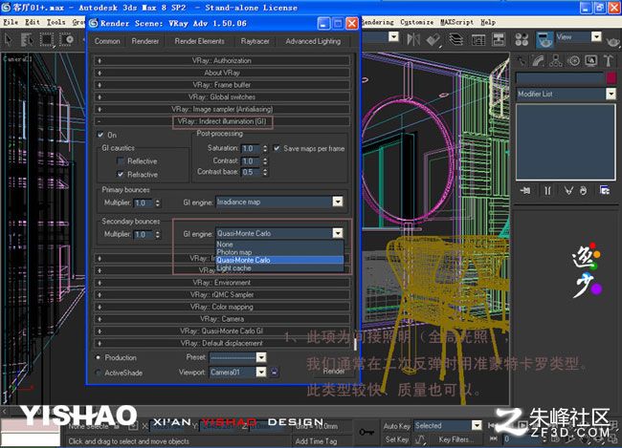Open Render Scene dialog teapot icon
Viewport: 622px width, 448px height.
coord(544,39)
